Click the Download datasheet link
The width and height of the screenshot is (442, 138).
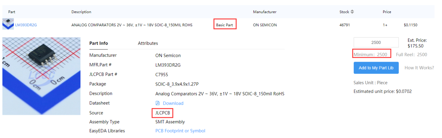pos(173,103)
